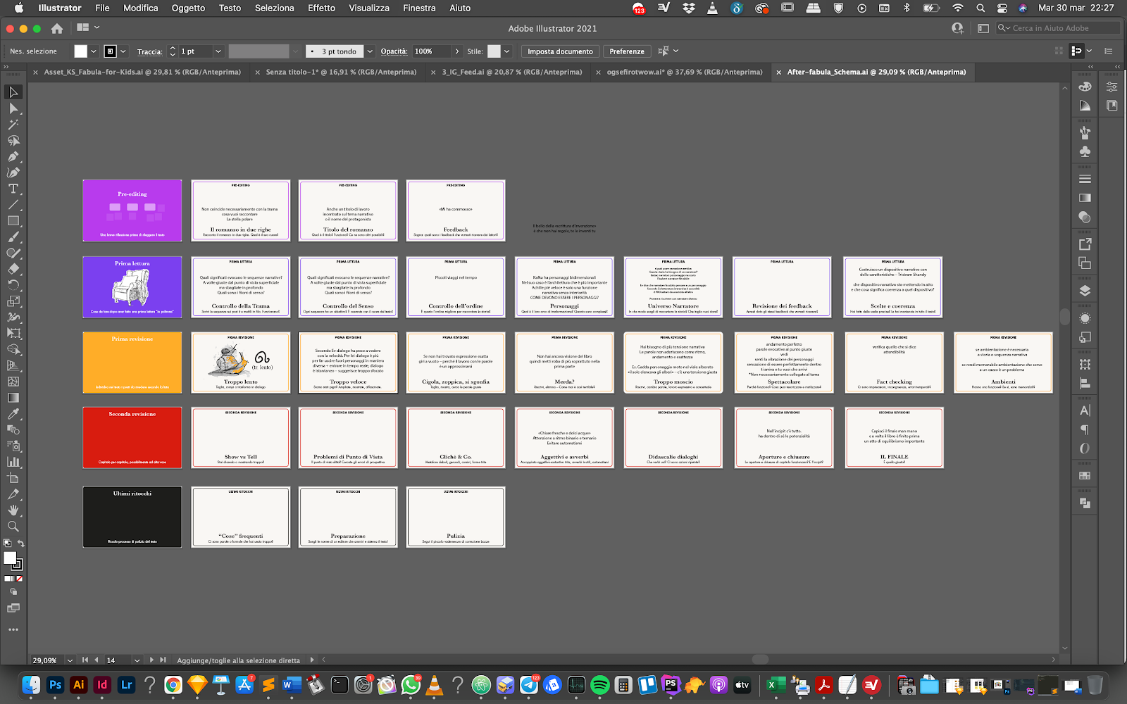
Task: Switch to the 3_IG_Feed.ai tab
Action: 512,72
